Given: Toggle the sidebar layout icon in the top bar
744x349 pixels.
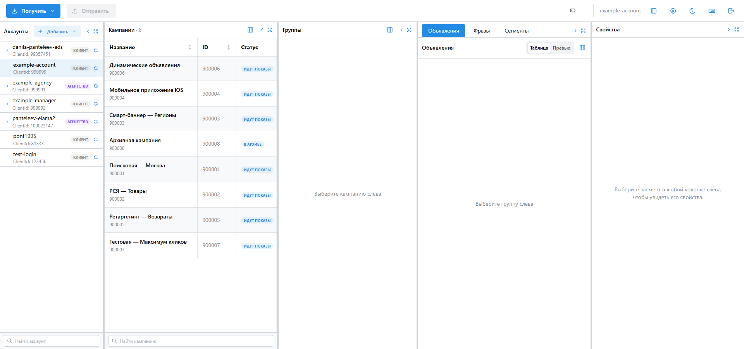Looking at the screenshot, I should (654, 11).
